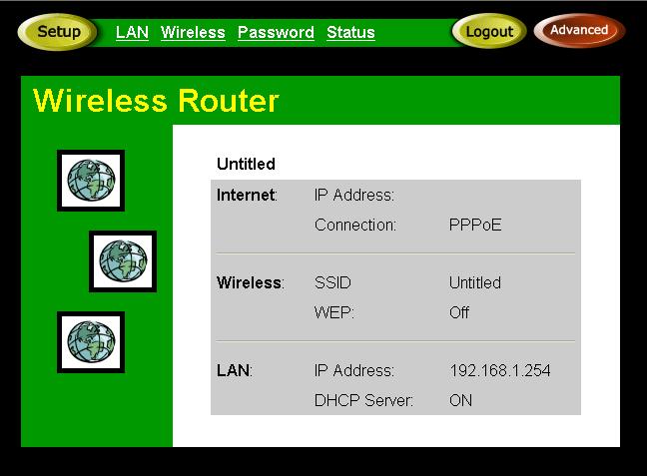
Task: Click the bottom globe icon in sidebar
Action: 91,342
